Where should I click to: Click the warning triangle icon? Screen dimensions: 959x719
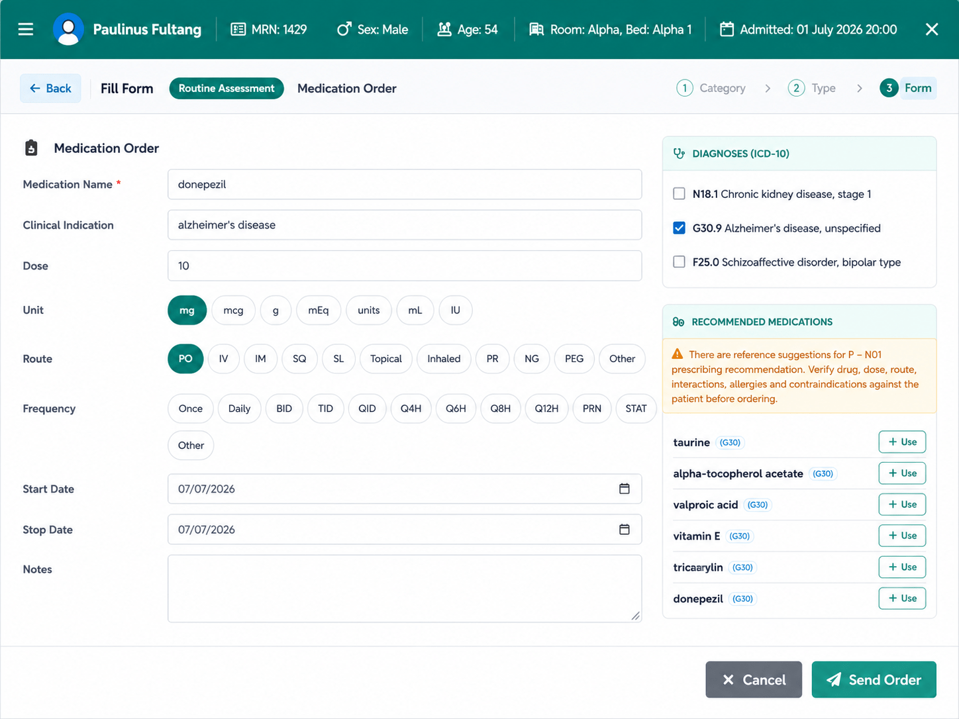coord(678,354)
